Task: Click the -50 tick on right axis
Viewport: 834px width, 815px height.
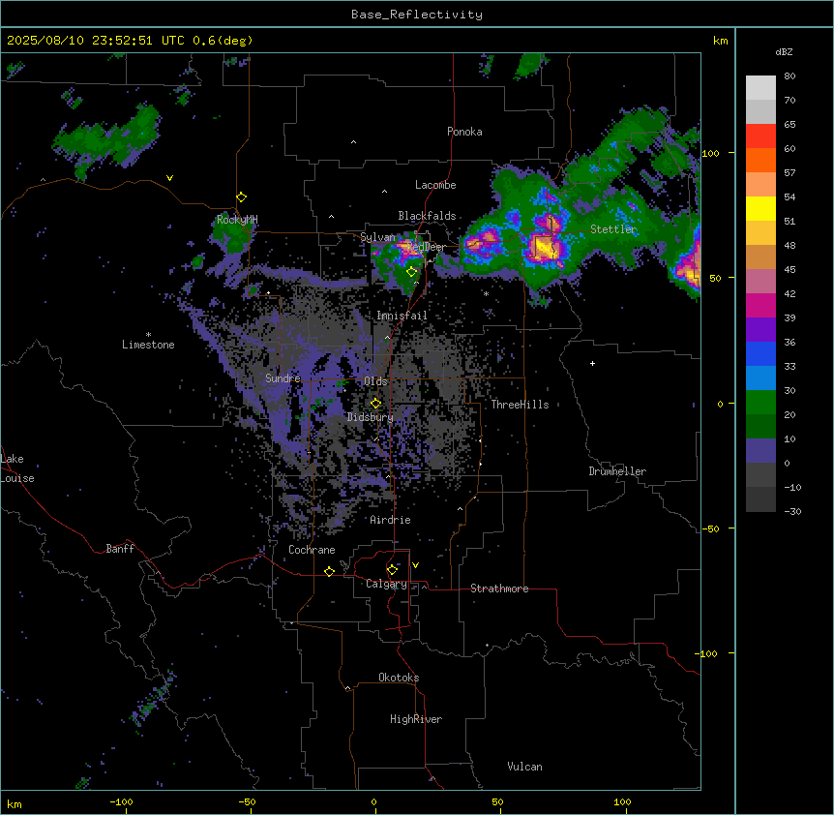Action: (710, 528)
